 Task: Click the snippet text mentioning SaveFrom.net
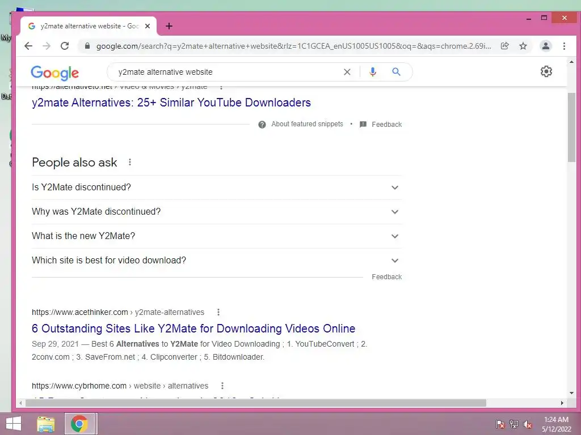[x=199, y=350]
